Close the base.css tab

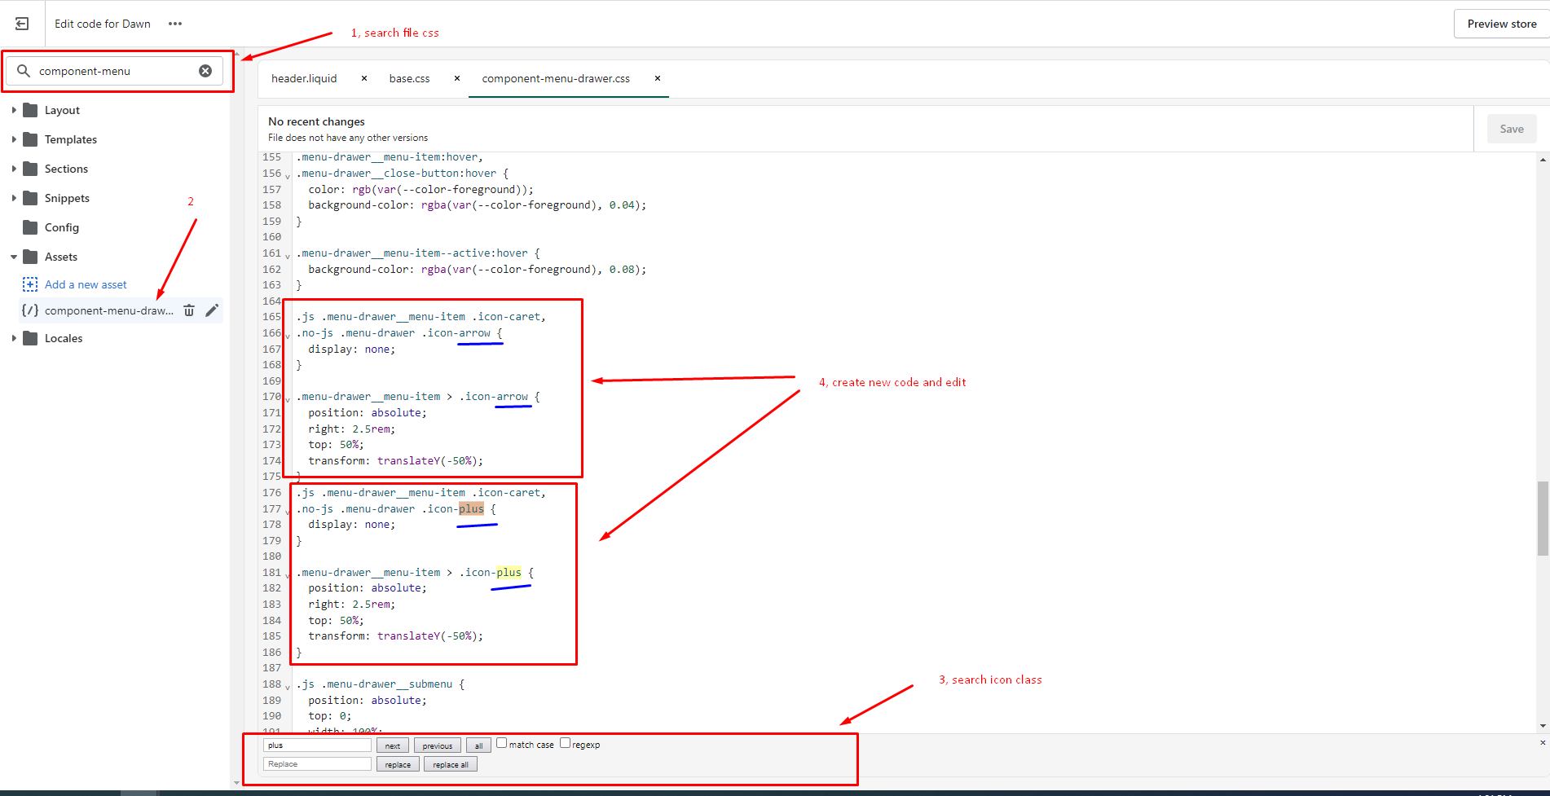pyautogui.click(x=457, y=78)
